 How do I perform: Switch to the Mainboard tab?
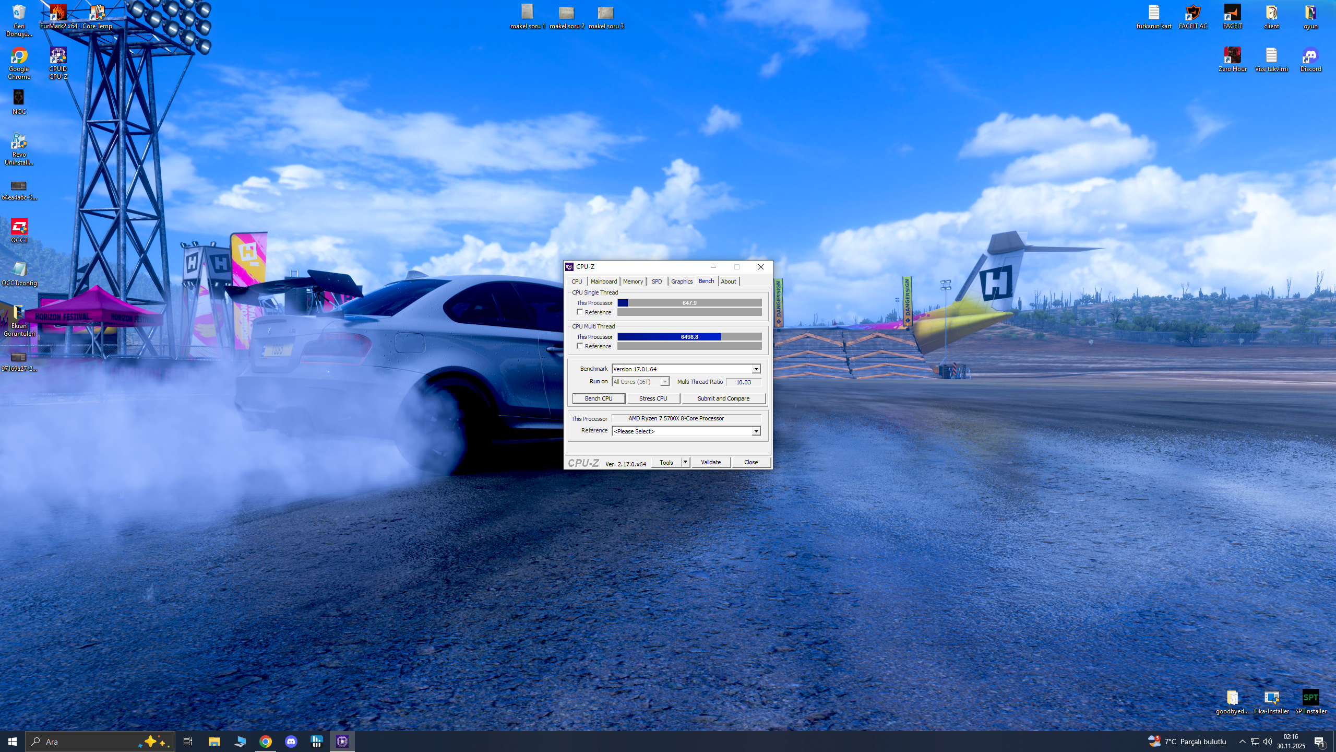pos(603,281)
